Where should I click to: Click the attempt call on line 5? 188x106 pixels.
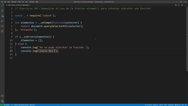(x=46, y=23)
